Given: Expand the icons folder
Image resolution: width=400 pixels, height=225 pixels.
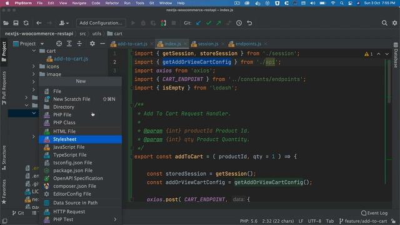Looking at the screenshot, I should pos(34,66).
